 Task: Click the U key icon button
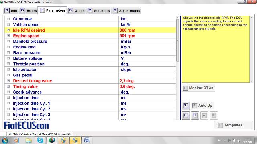pyautogui.click(x=195, y=116)
